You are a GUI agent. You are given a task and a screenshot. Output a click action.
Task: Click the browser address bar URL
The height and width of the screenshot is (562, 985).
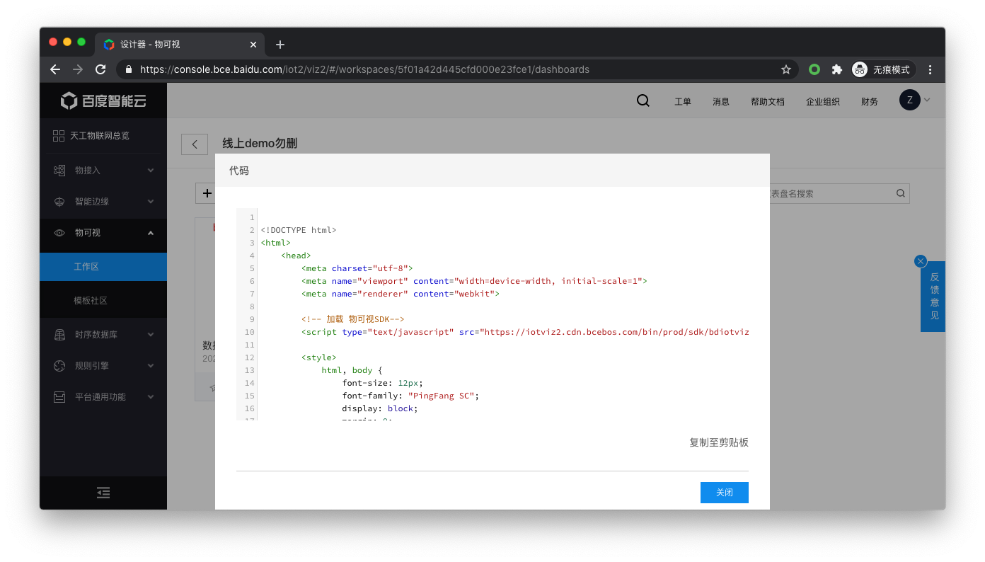click(x=364, y=69)
